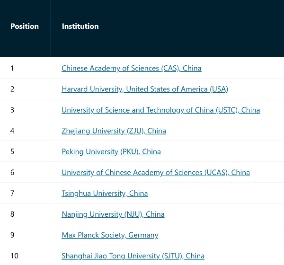Select position number 4 cell
The width and height of the screenshot is (284, 265).
(25, 131)
